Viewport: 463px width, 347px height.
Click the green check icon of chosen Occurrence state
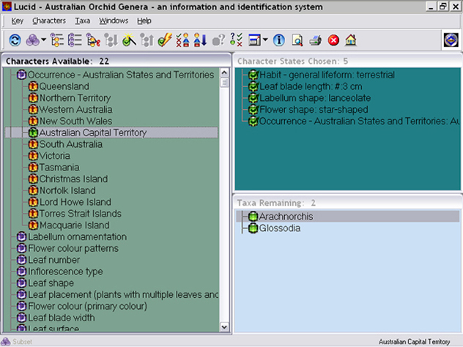click(253, 122)
